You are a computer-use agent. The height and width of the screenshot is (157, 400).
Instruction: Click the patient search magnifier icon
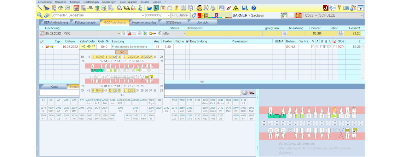[x=40, y=15]
